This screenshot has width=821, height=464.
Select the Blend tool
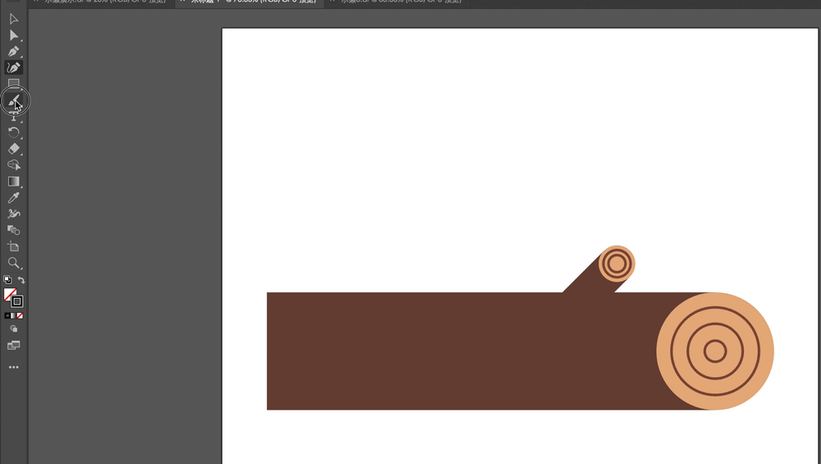click(14, 230)
